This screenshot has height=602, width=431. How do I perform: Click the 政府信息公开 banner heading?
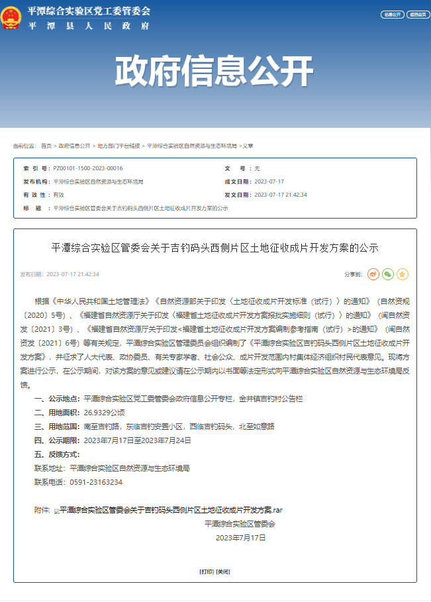(214, 72)
